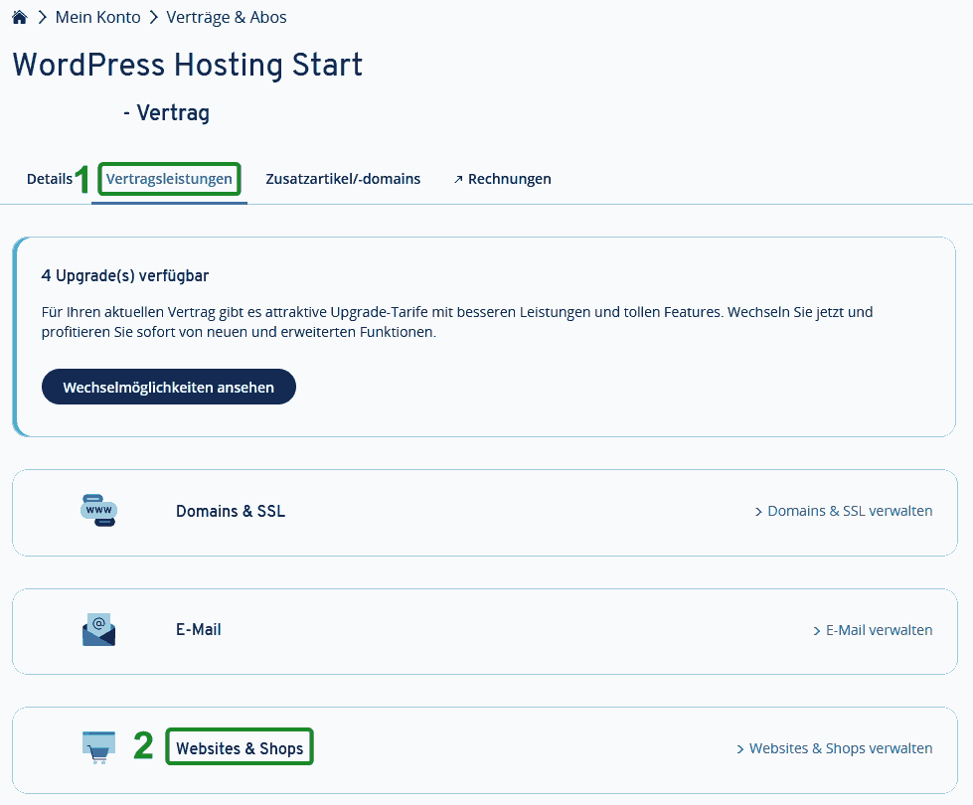Click the Domains & SSL section title
The image size is (973, 805).
pos(231,511)
